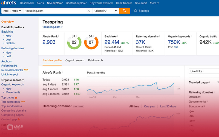Click the UR 82 donut gauge

point(74,42)
